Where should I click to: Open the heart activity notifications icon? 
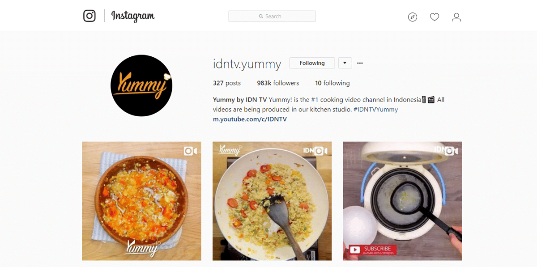[x=435, y=17]
